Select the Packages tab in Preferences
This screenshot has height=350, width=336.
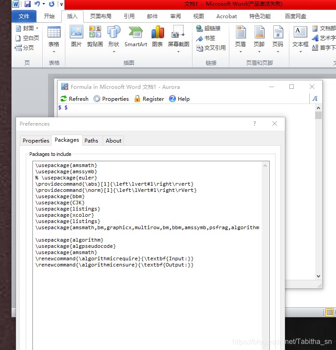[67, 140]
